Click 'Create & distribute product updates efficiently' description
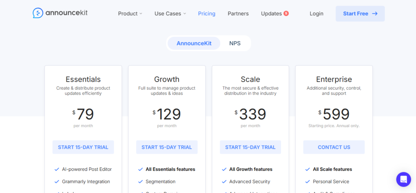 pyautogui.click(x=83, y=91)
